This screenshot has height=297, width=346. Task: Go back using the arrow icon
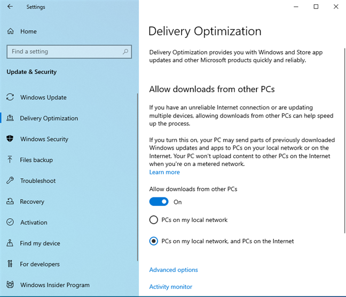click(x=10, y=6)
